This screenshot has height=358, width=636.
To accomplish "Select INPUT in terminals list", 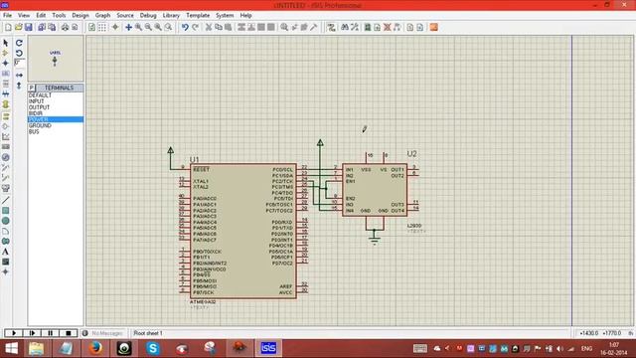I will click(x=36, y=101).
